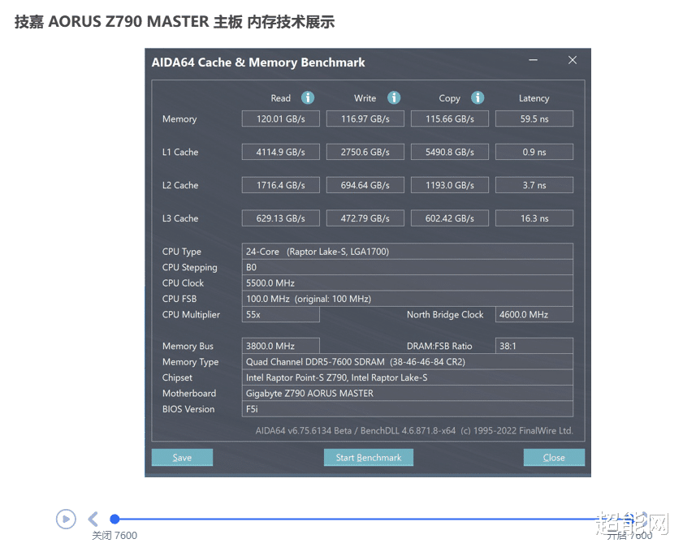Image resolution: width=683 pixels, height=552 pixels.
Task: Click the L1 Cache Copy result 5490.8 GB/s
Action: pyautogui.click(x=449, y=151)
